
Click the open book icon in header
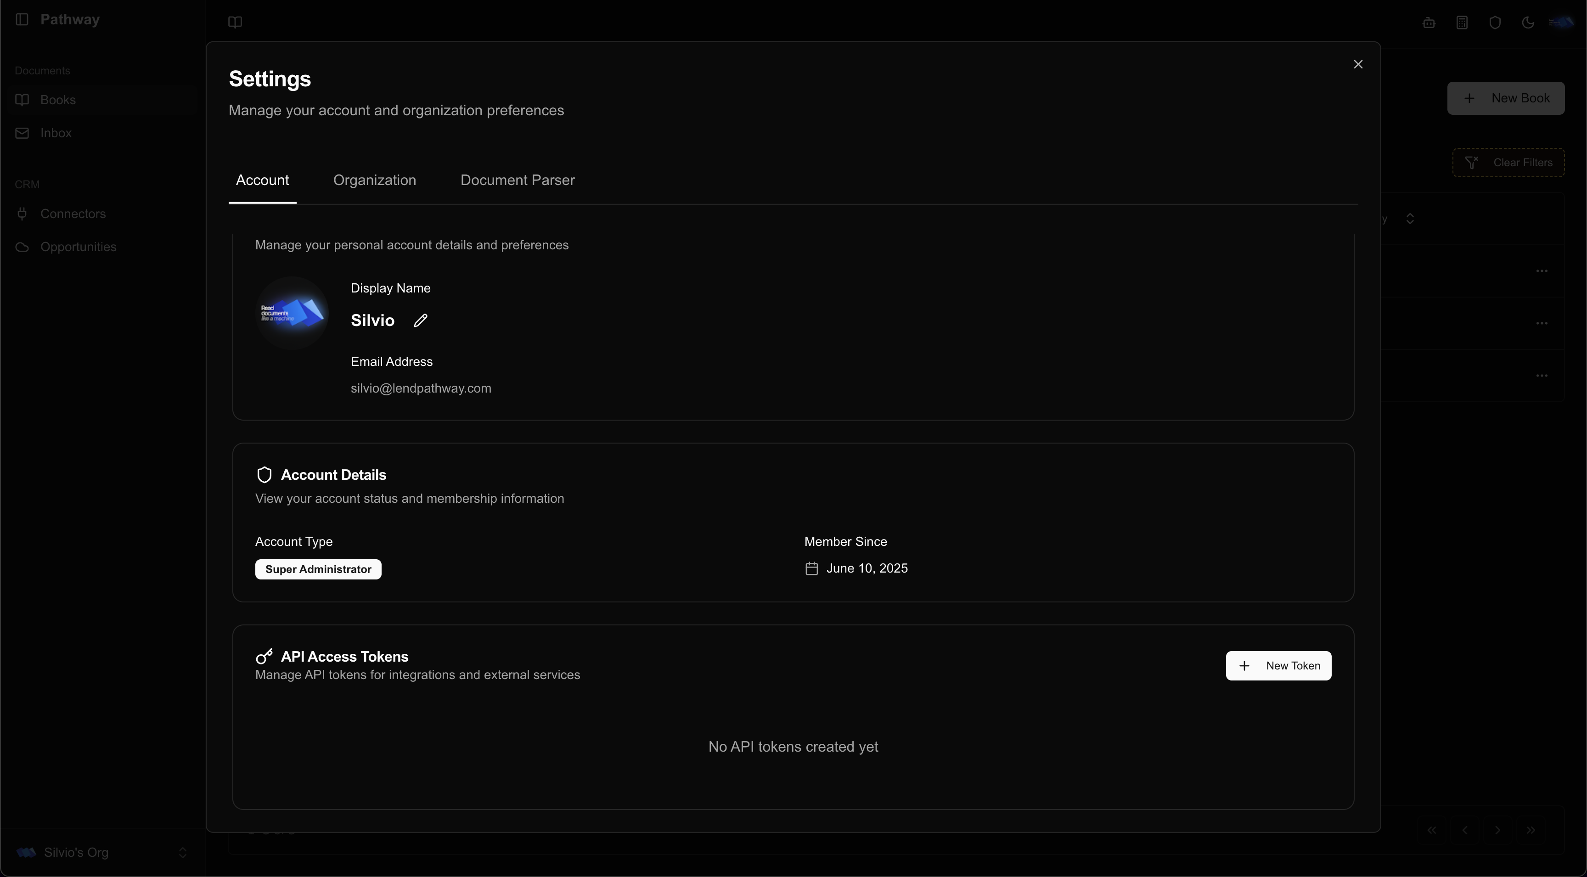pos(235,22)
